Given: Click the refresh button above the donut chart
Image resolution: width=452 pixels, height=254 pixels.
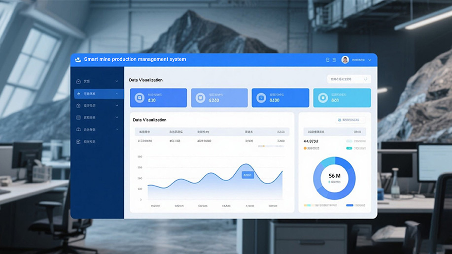Looking at the screenshot, I should [x=350, y=120].
